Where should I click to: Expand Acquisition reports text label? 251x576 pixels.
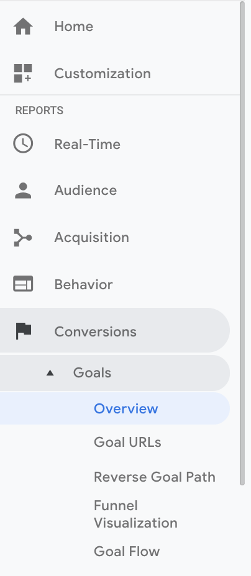coord(91,238)
